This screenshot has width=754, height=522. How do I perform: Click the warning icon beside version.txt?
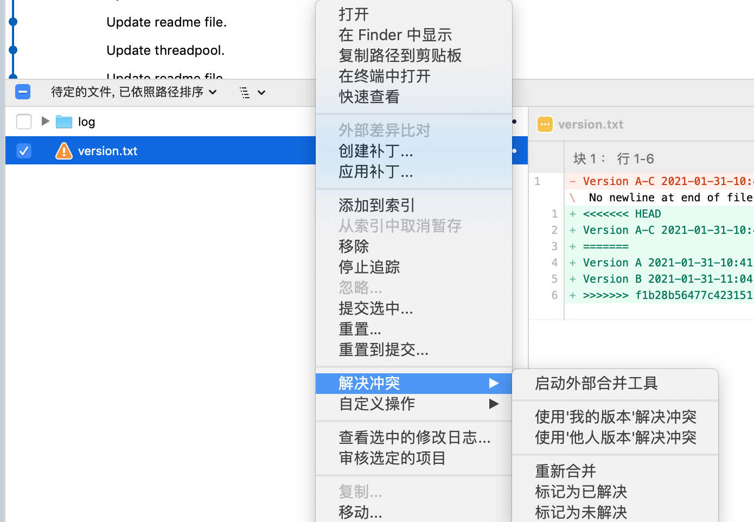click(64, 150)
